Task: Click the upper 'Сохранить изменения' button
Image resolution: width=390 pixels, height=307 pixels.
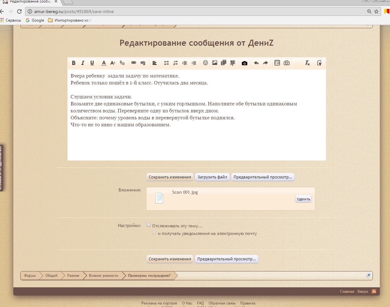Action: coord(170,177)
